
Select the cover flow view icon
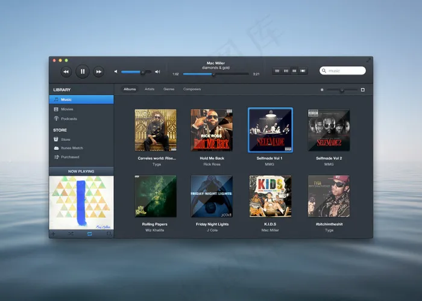pyautogui.click(x=303, y=71)
